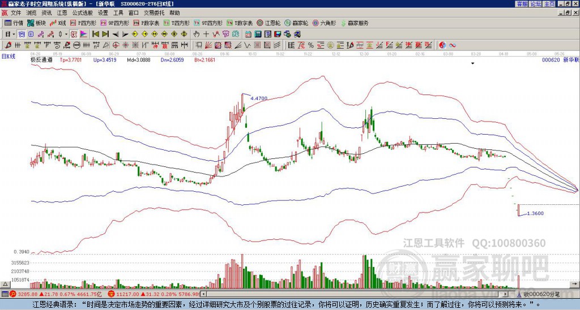This screenshot has width=580, height=310.
Task: Jump to last bar with skip-forward icon
Action: [105, 35]
